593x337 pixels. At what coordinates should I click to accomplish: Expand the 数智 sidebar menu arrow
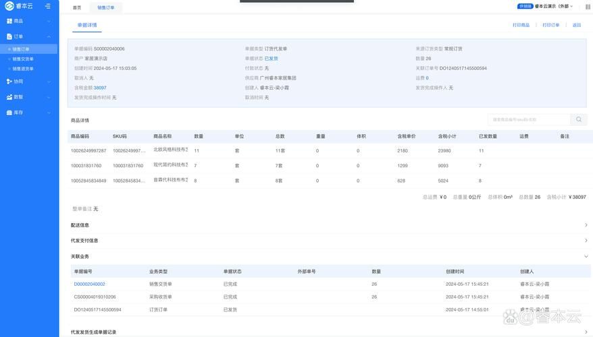tap(49, 97)
